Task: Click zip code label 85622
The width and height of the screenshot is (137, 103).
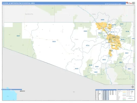Action: tap(104, 60)
